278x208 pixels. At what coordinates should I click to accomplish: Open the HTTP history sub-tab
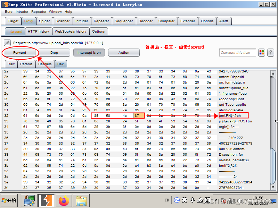(x=38, y=32)
